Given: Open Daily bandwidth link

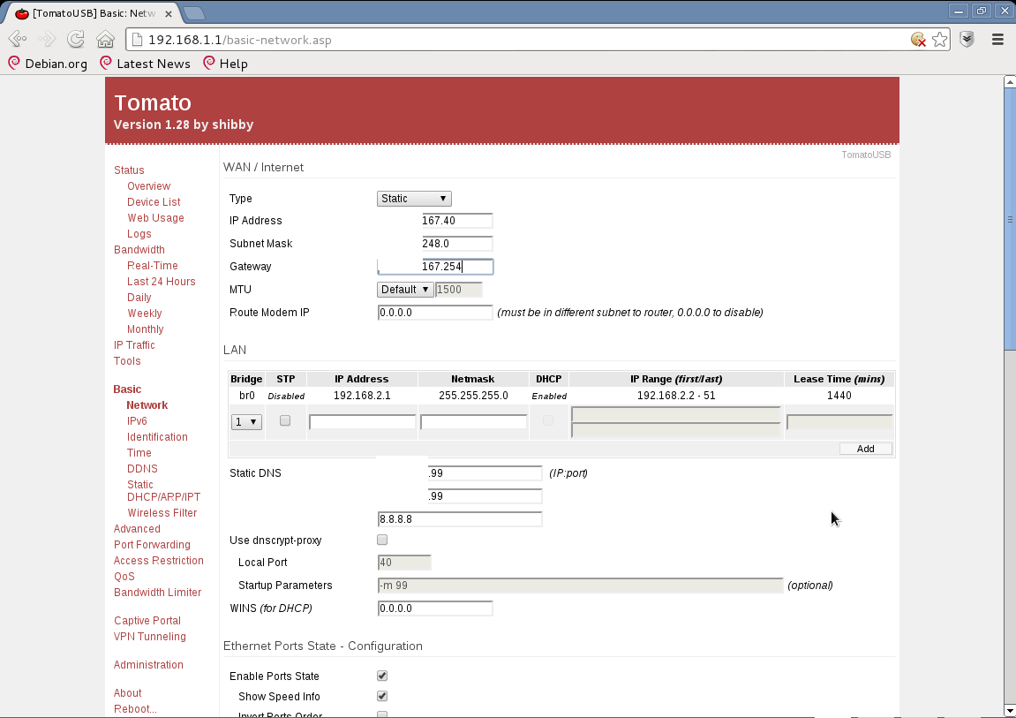Looking at the screenshot, I should (x=139, y=298).
